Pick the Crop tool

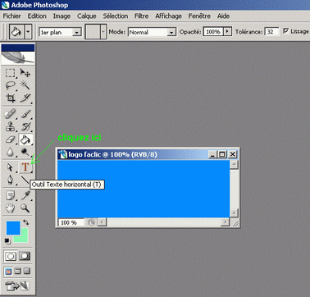(x=11, y=98)
